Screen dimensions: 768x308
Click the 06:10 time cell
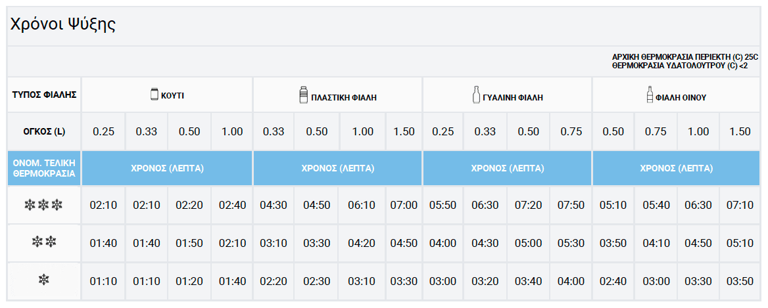click(x=362, y=206)
